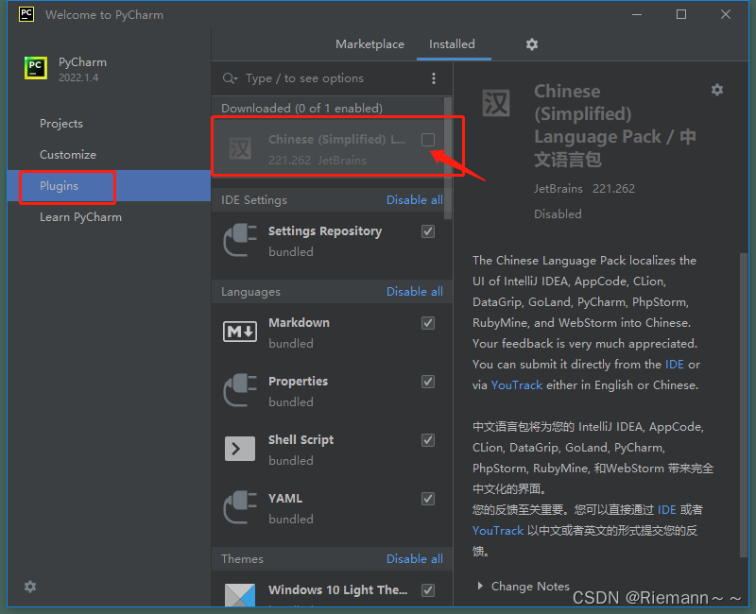Expand the Change Notes section

(480, 586)
